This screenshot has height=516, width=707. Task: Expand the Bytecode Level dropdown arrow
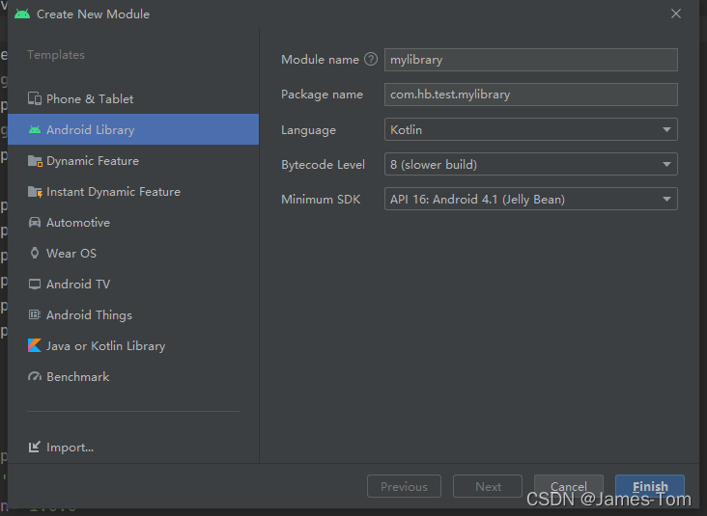(x=666, y=164)
